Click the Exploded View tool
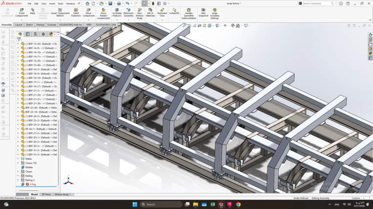Image resolution: width=373 pixels, height=209 pixels. coord(162,13)
